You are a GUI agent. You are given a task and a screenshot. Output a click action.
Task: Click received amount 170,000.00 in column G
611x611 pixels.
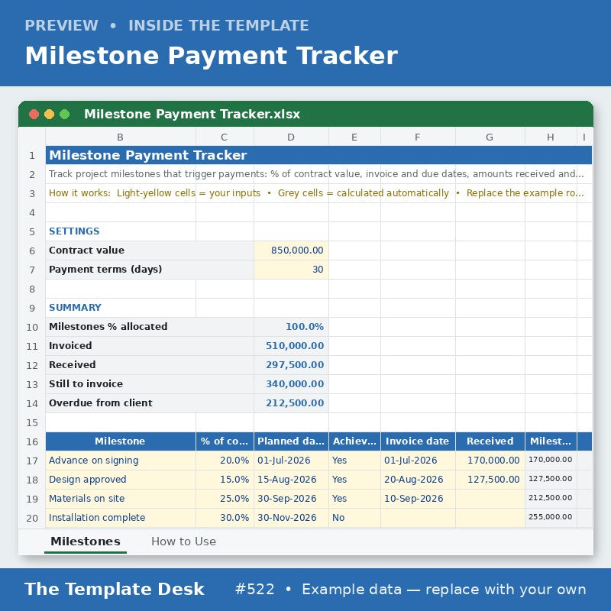(490, 461)
